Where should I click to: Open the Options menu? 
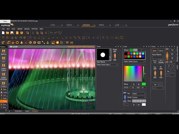tap(34, 29)
